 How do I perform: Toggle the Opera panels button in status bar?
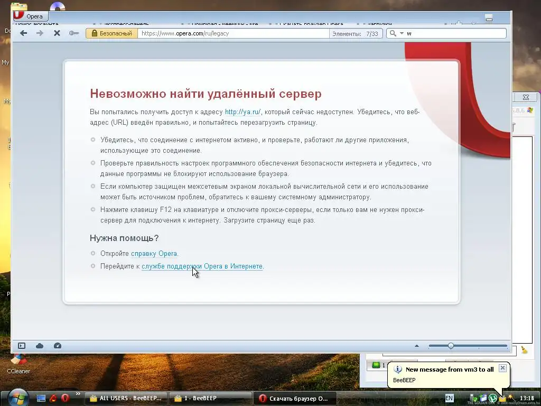point(22,346)
